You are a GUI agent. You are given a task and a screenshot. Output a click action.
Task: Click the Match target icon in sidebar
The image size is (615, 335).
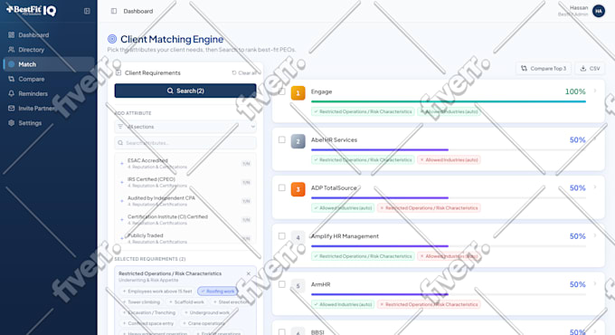tap(12, 64)
